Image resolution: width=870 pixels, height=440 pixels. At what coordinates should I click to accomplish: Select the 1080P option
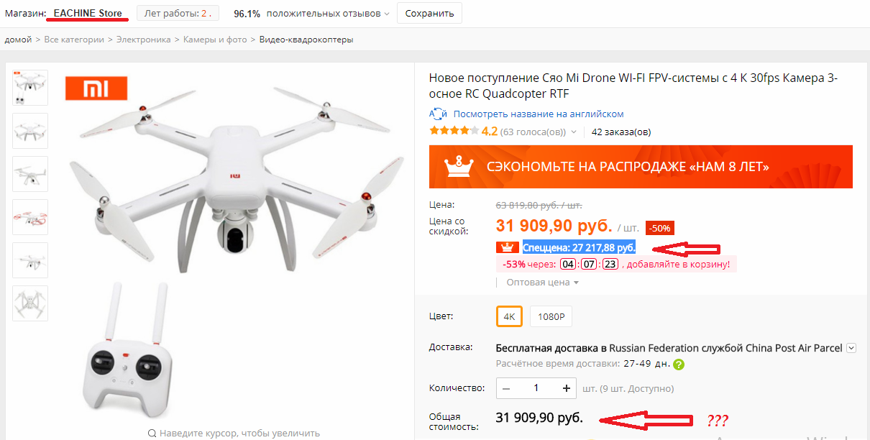[551, 316]
